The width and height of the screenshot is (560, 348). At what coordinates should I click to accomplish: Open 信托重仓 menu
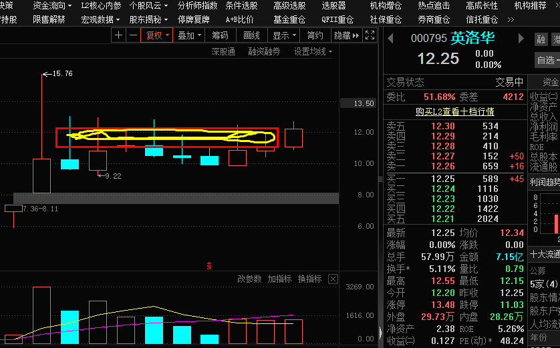point(482,19)
